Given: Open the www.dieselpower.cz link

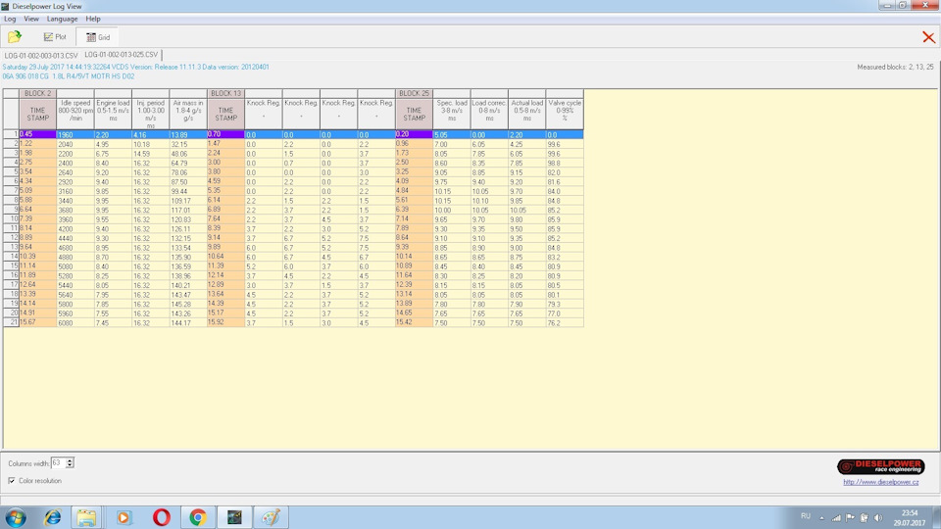Looking at the screenshot, I should pos(880,482).
